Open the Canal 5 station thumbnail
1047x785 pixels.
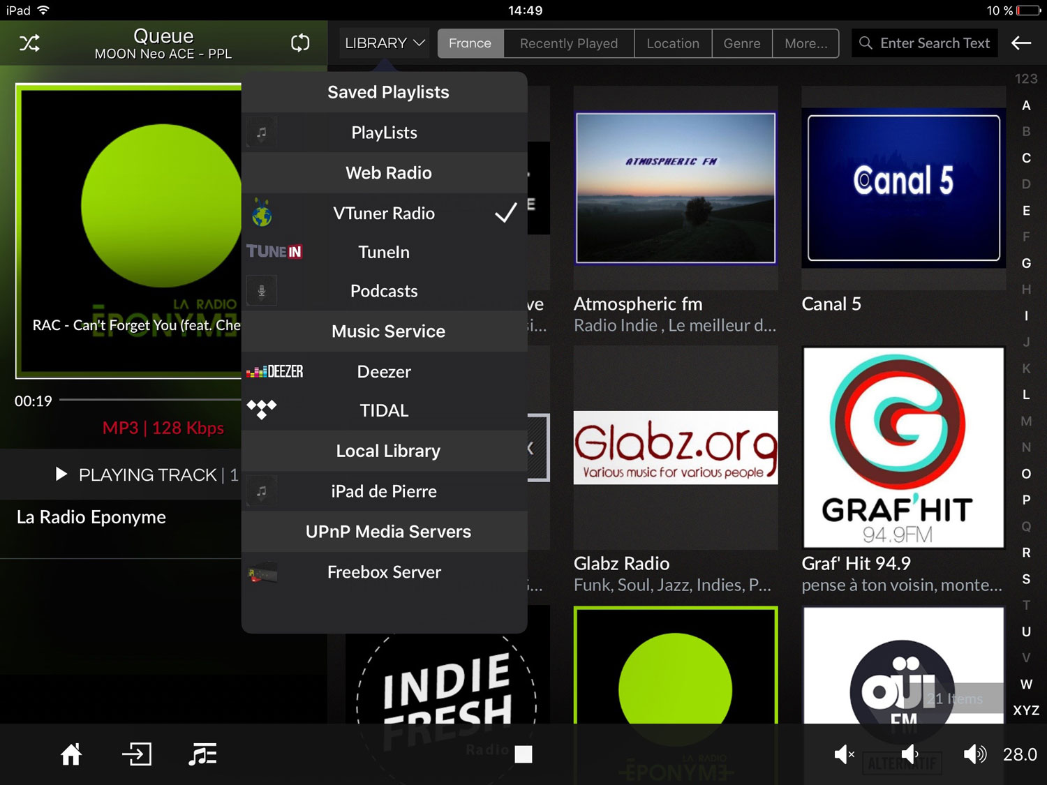[x=904, y=188]
